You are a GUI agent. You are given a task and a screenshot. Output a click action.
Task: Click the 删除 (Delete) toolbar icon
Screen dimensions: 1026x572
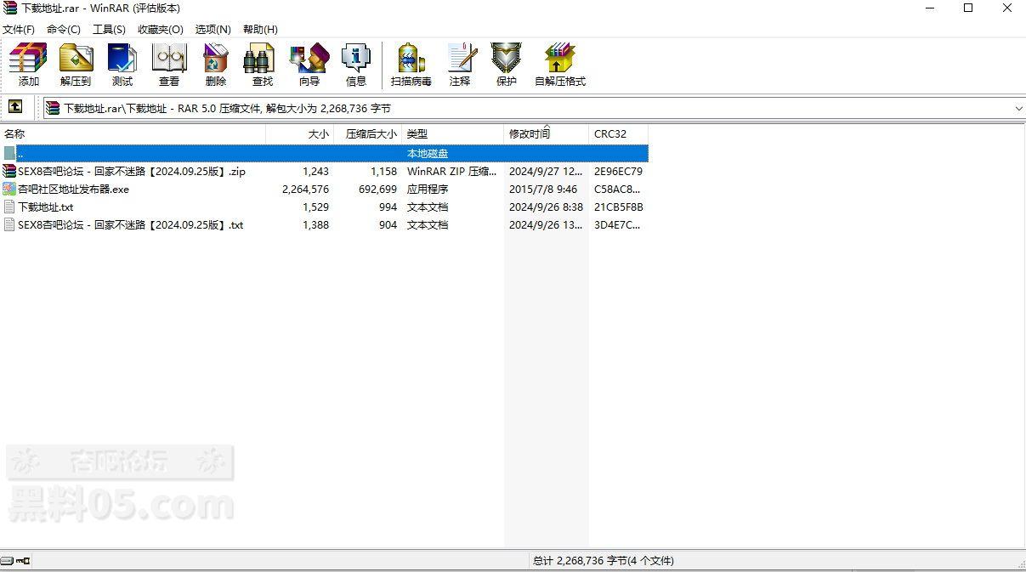(216, 65)
